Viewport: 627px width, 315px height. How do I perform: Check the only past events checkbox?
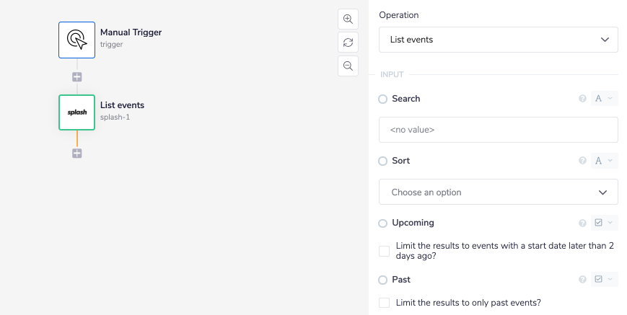point(385,303)
